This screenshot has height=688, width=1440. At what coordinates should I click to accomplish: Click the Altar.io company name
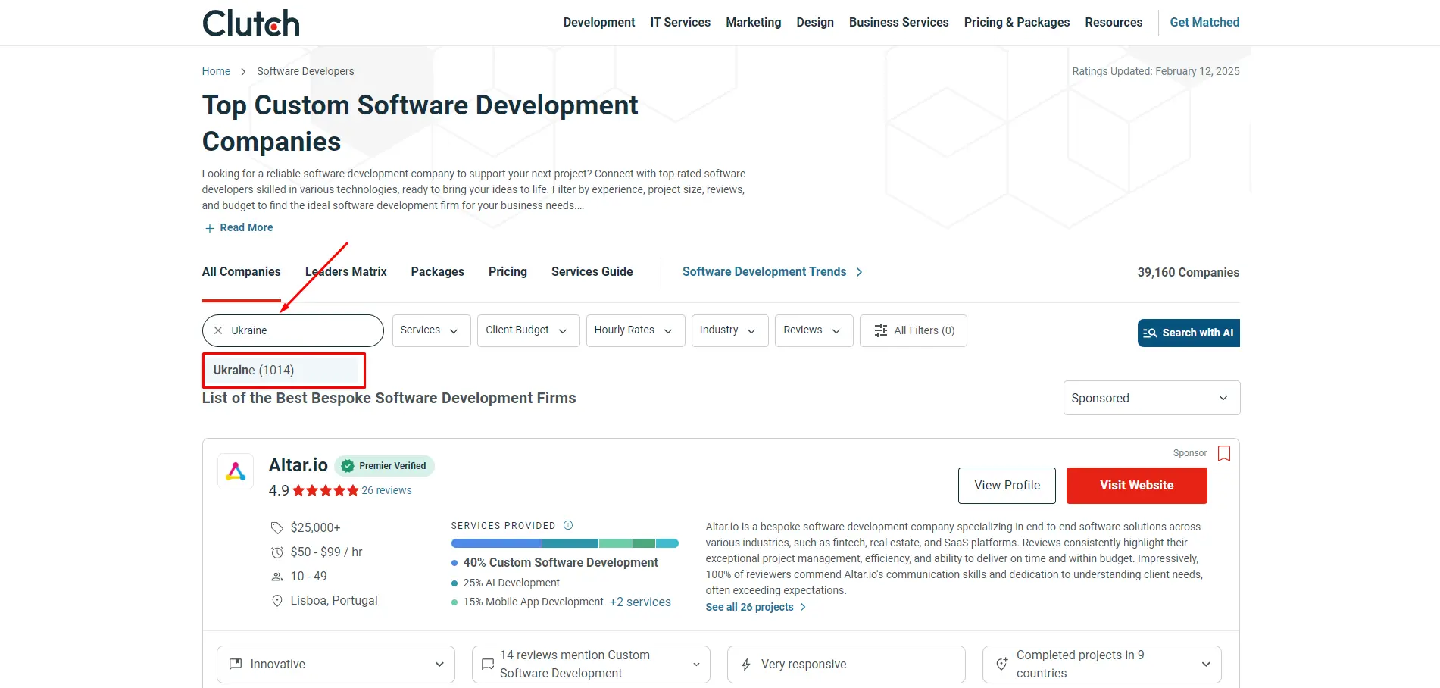click(298, 465)
